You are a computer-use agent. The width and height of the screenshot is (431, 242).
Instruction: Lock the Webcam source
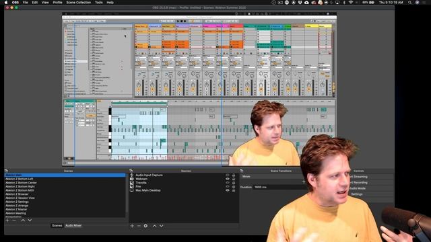(x=234, y=179)
